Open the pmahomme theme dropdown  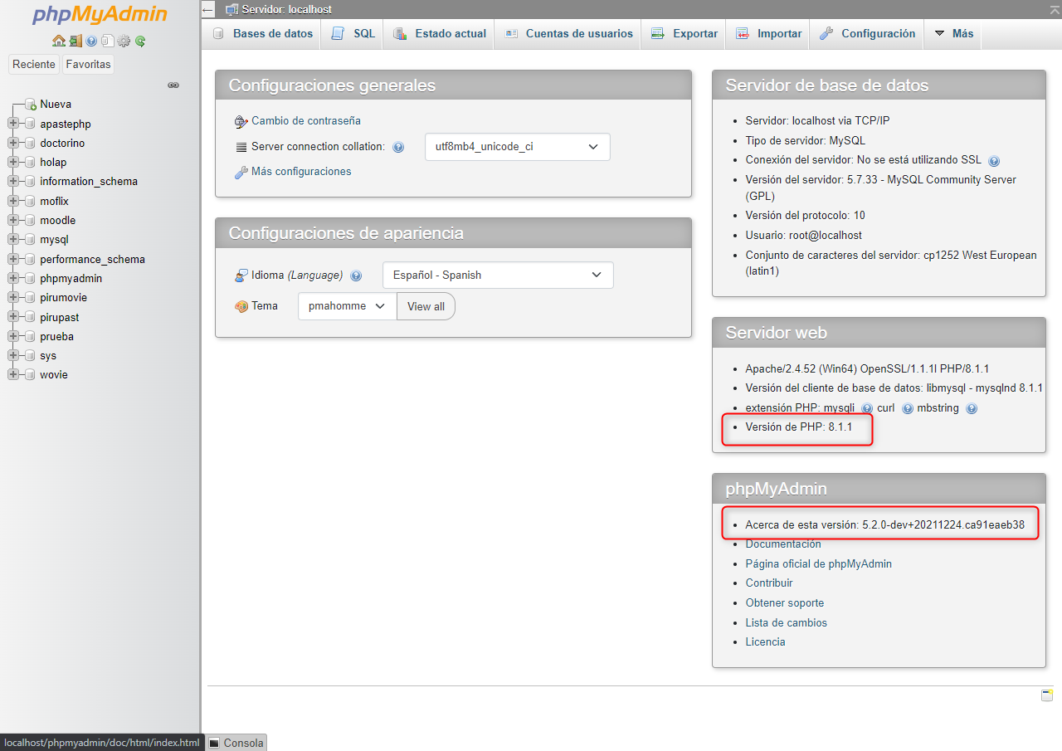point(347,306)
